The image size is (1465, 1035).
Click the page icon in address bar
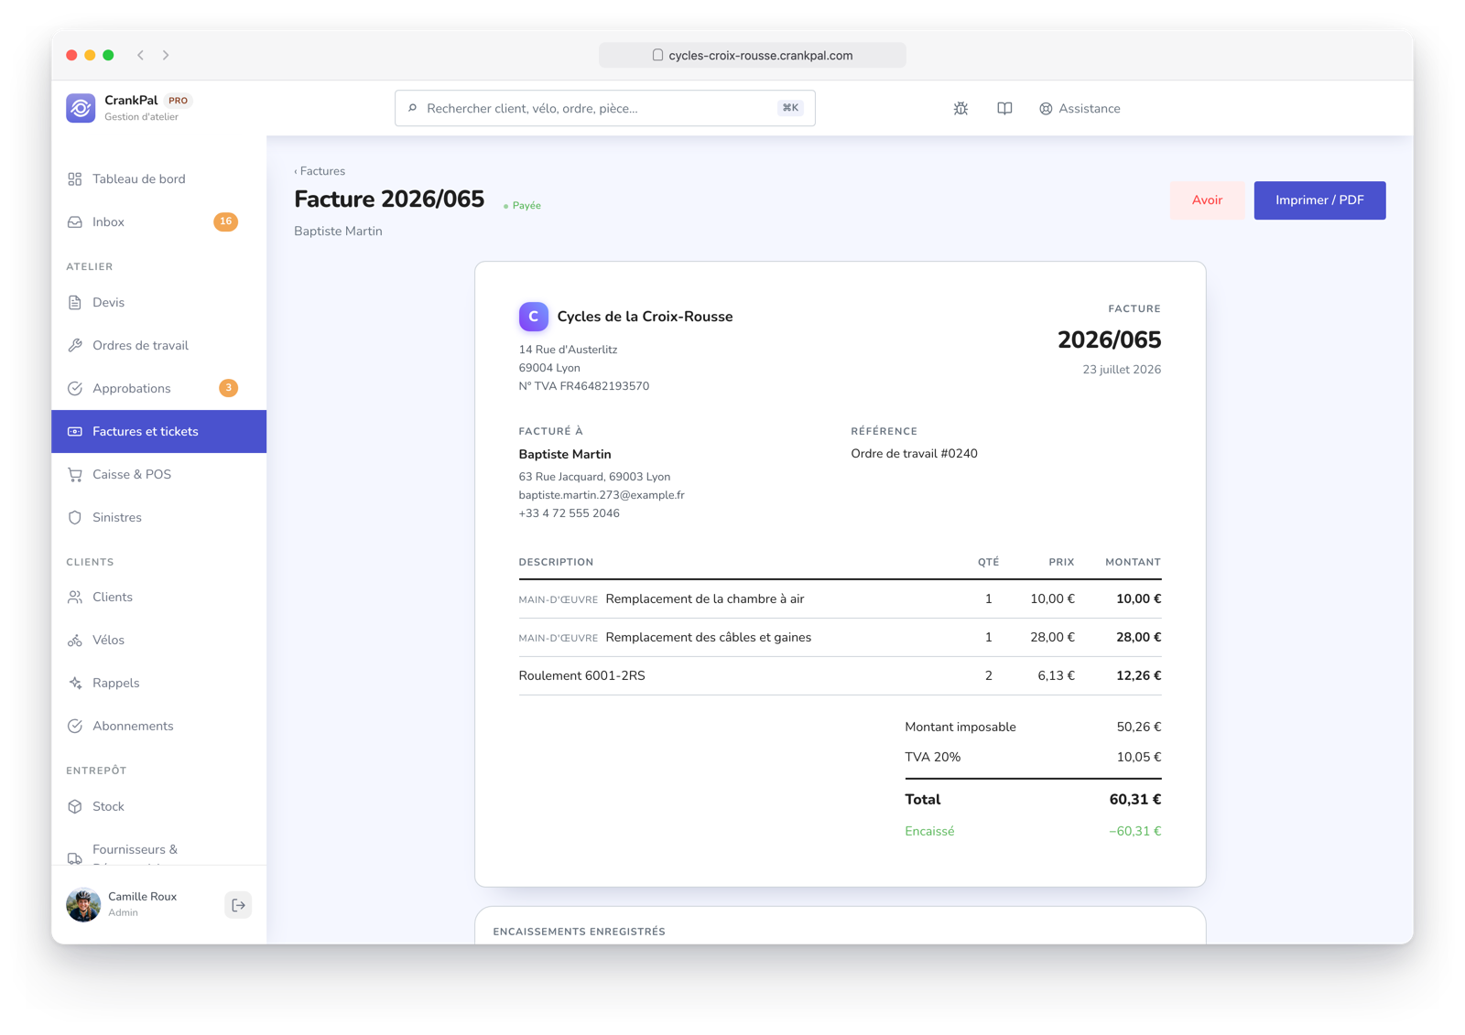click(657, 55)
